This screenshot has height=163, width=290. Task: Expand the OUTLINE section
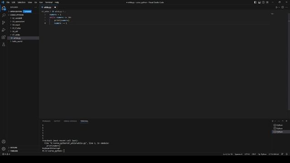pyautogui.click(x=14, y=148)
